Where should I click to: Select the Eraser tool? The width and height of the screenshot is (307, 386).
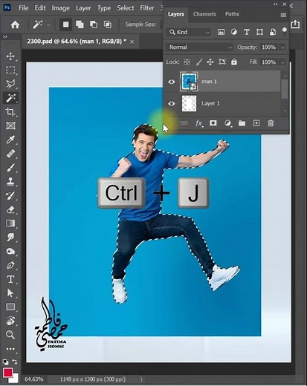click(10, 209)
